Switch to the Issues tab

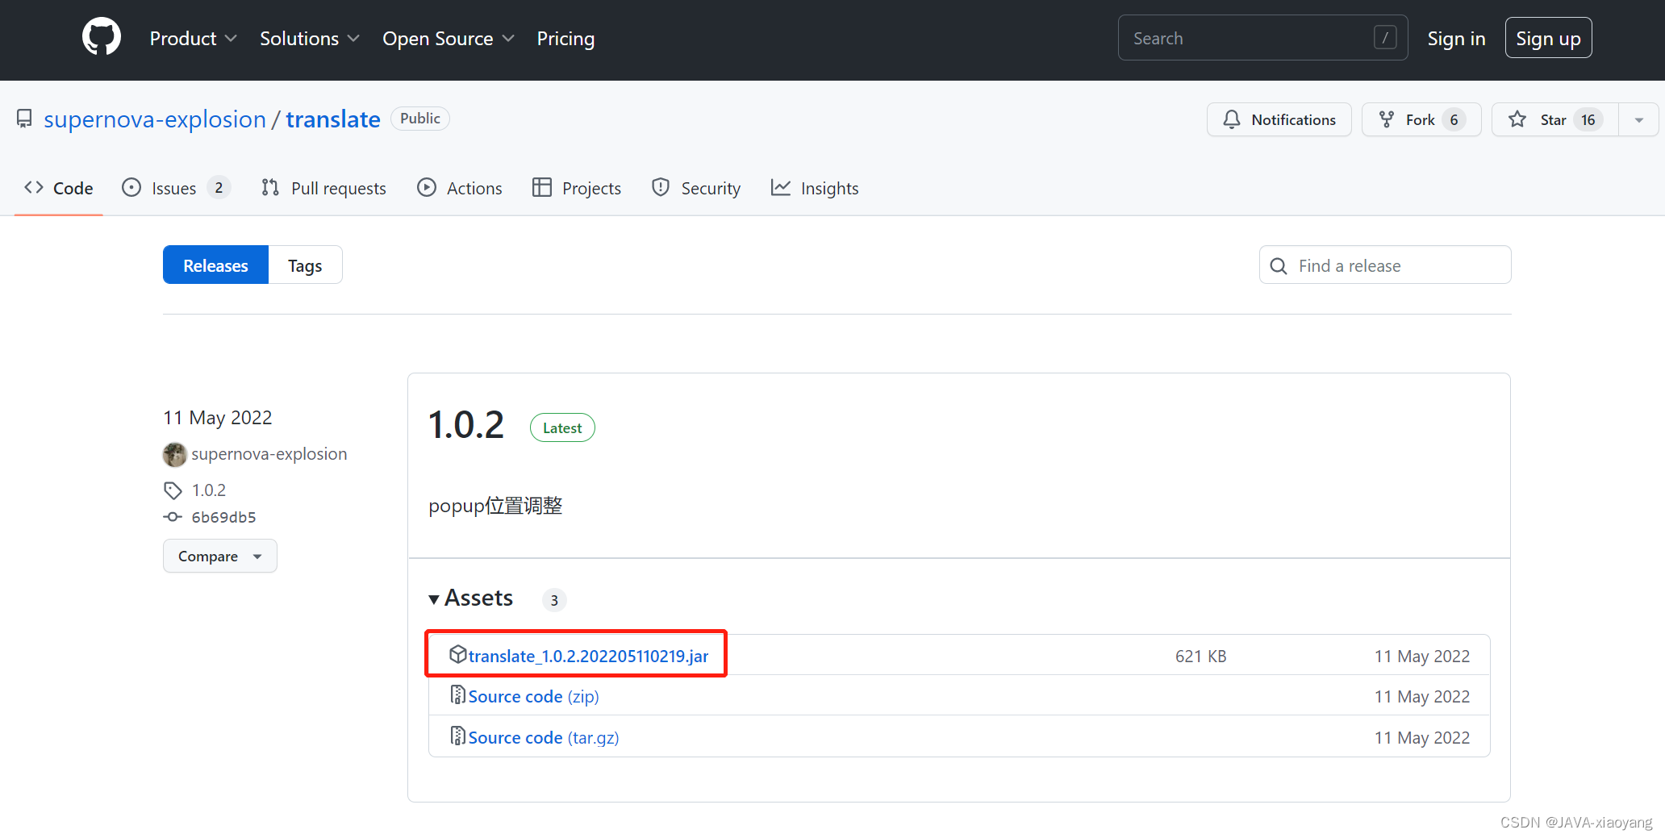click(176, 188)
